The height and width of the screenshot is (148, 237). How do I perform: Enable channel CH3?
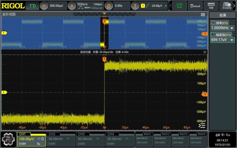[x=90, y=139]
